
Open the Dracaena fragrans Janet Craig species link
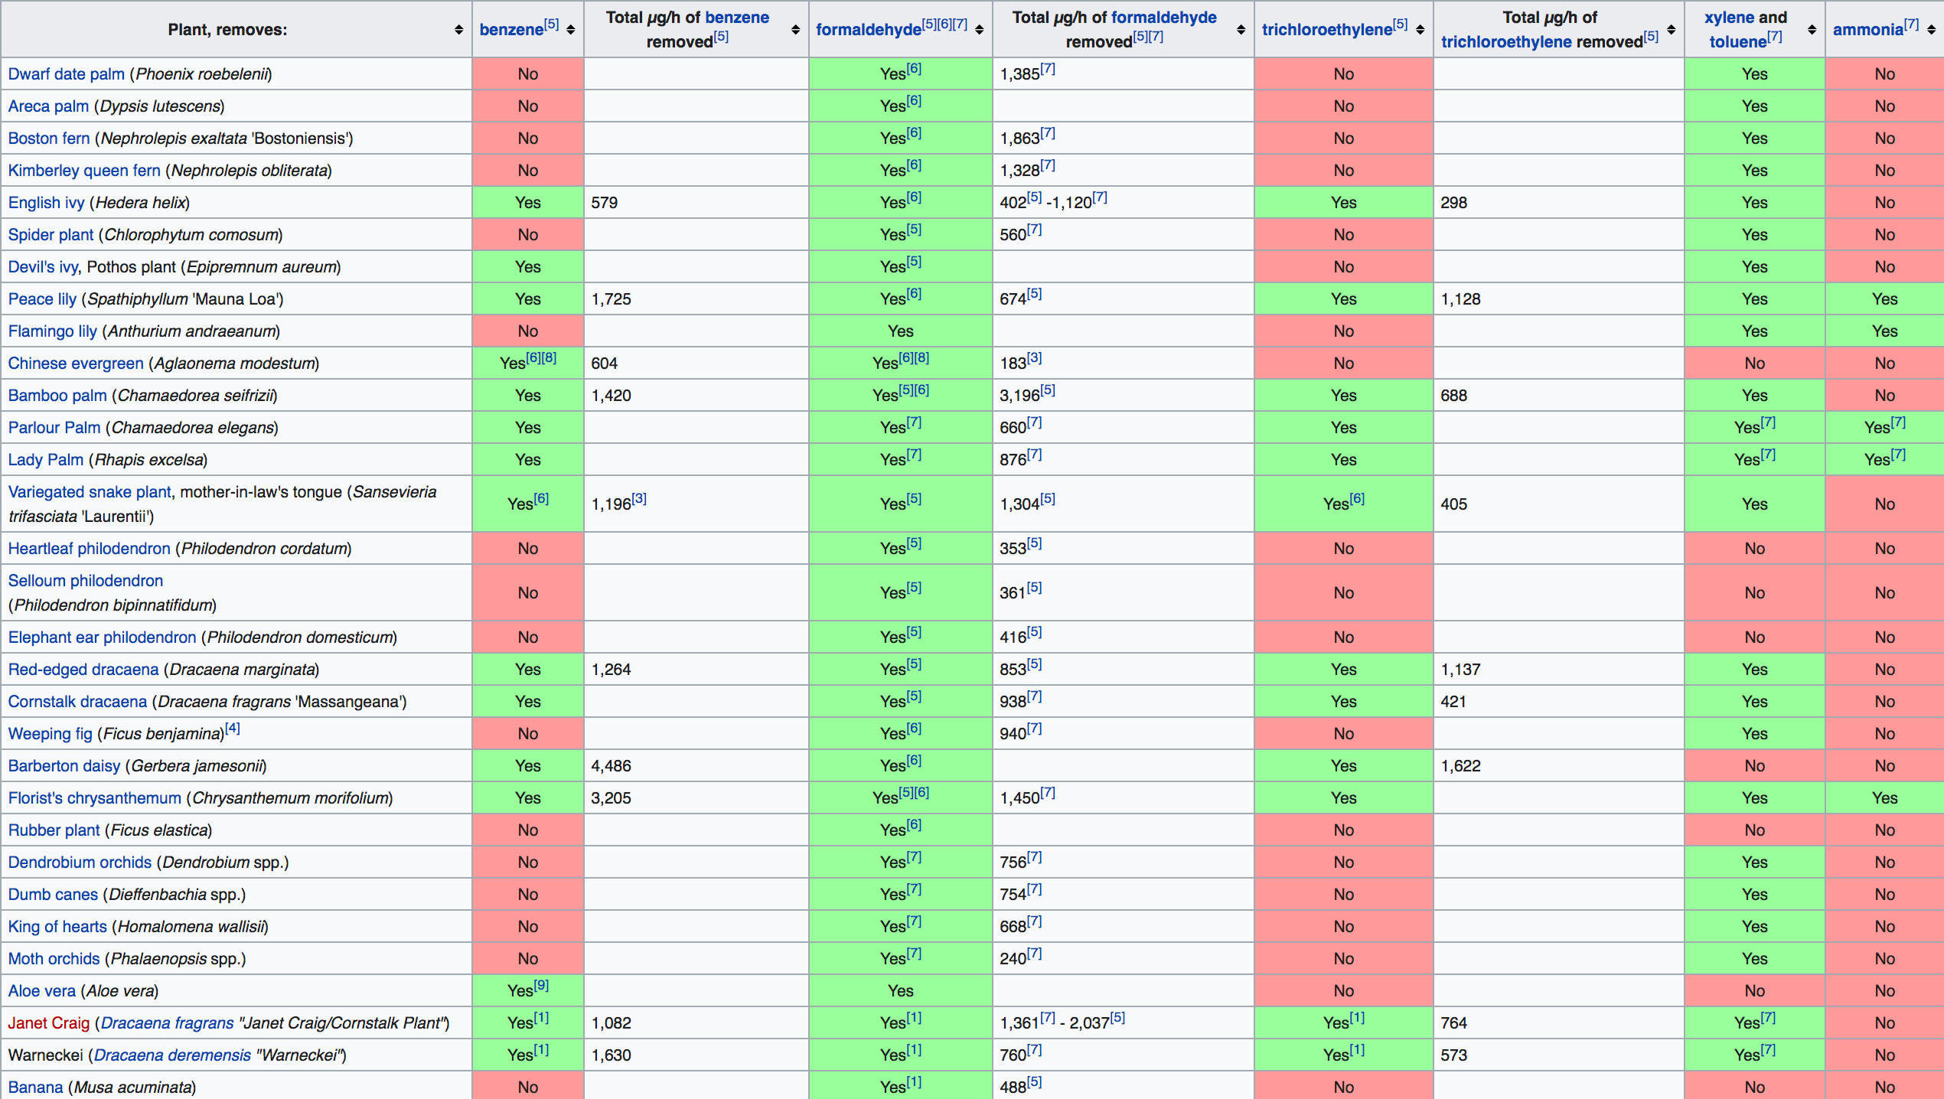click(x=167, y=1023)
